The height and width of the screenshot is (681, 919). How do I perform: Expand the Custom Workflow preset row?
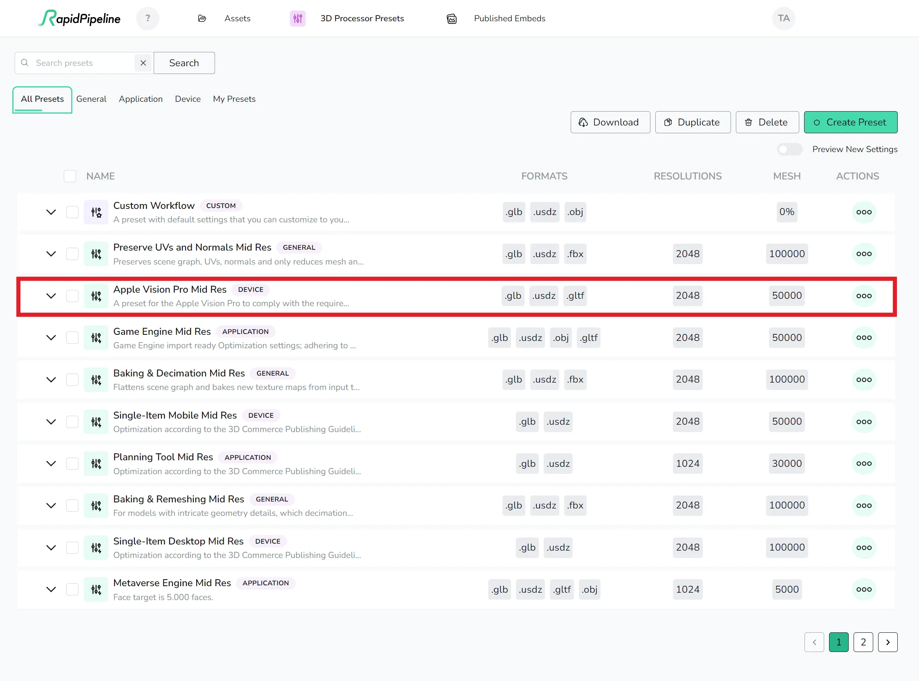pos(51,211)
